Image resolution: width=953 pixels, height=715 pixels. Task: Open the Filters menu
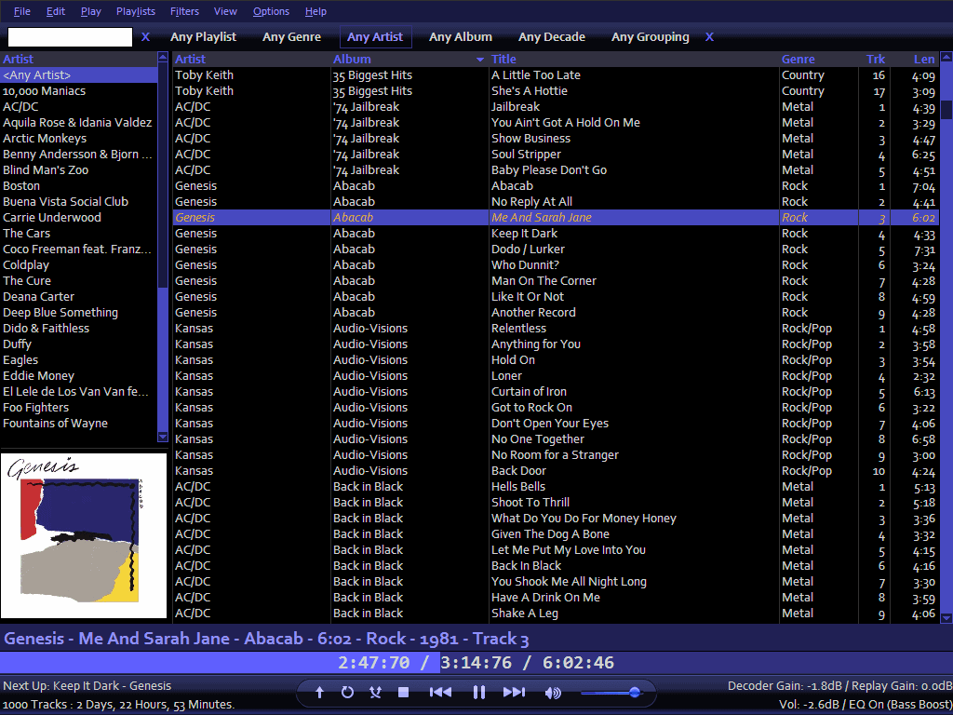click(x=184, y=11)
